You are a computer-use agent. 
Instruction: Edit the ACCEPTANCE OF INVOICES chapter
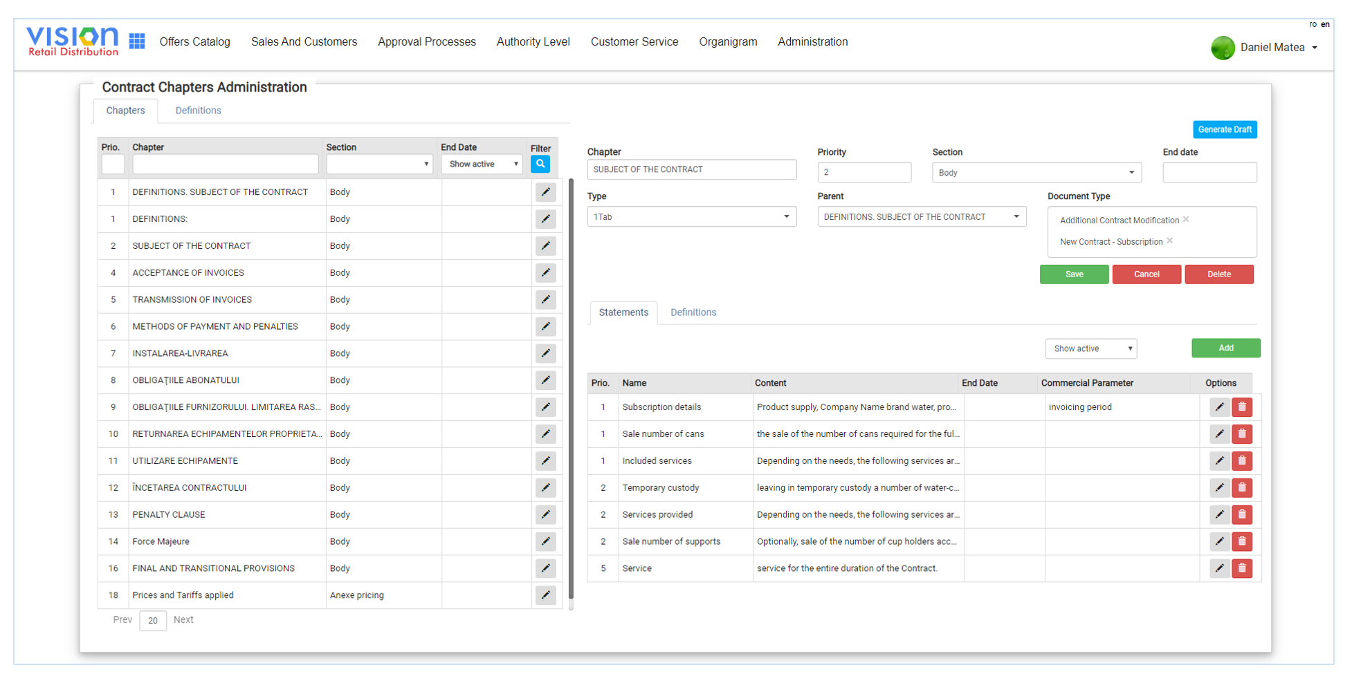click(546, 273)
